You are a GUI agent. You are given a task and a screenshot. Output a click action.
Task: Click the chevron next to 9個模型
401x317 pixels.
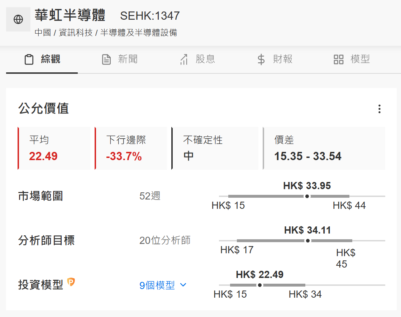[183, 285]
